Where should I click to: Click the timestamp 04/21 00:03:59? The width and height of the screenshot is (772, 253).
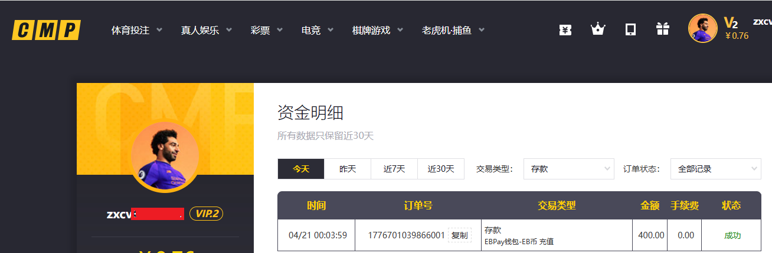click(x=318, y=235)
